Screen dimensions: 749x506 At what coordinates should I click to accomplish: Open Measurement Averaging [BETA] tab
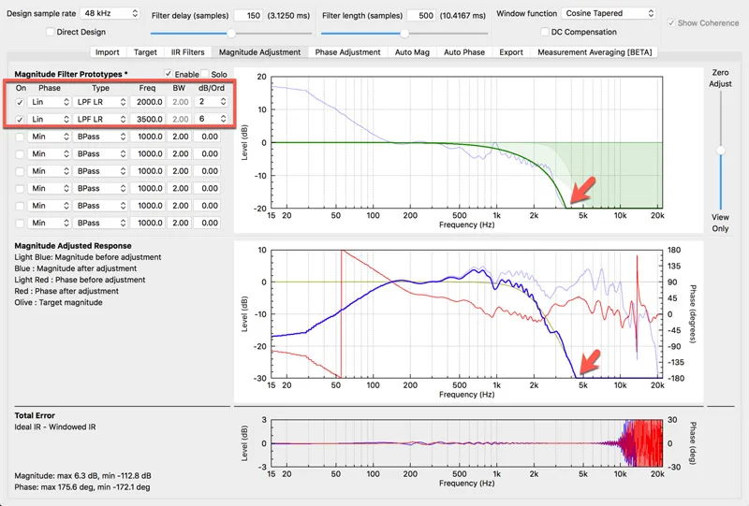(x=595, y=52)
